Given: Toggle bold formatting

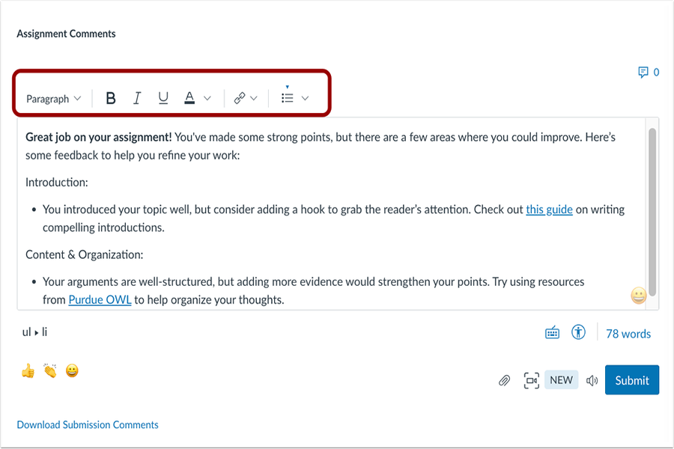Looking at the screenshot, I should (x=110, y=97).
